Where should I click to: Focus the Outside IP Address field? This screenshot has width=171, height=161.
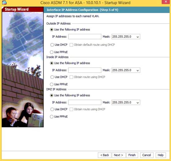pyautogui.click(x=85, y=37)
